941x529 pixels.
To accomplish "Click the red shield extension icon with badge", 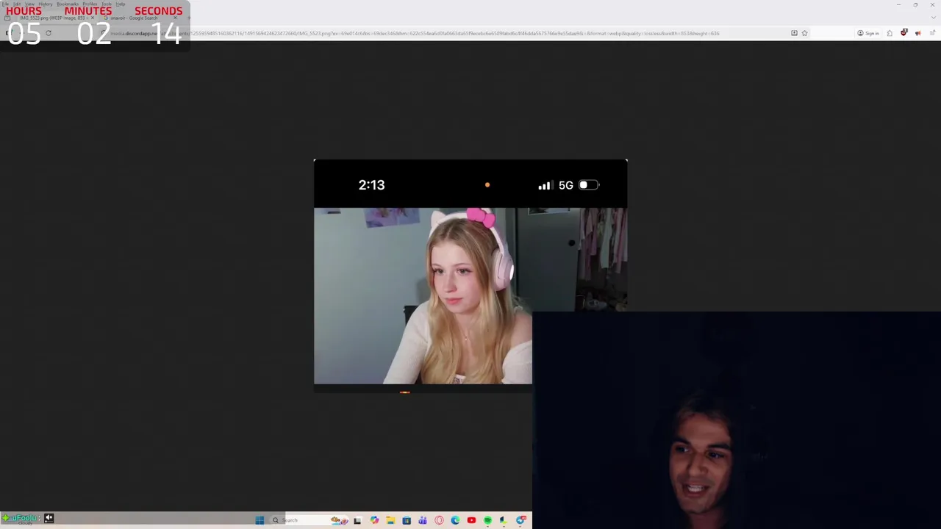I will click(904, 33).
